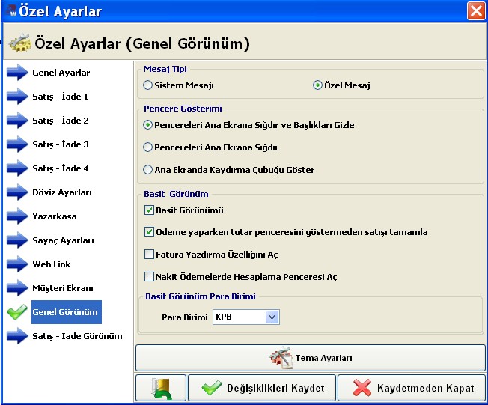The image size is (488, 405).
Task: Click Değişiklikleri Kaydet to save changes
Action: 262,388
